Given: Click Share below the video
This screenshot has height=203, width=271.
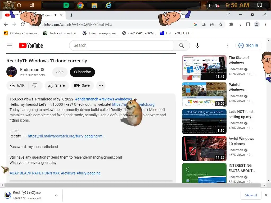Looking at the screenshot, I should tap(57, 86).
